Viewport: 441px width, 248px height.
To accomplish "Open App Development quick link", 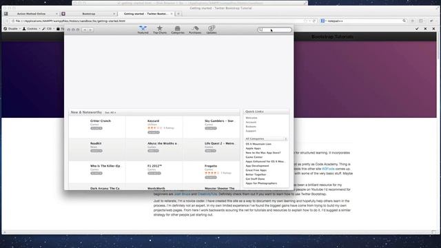I will [x=257, y=166].
